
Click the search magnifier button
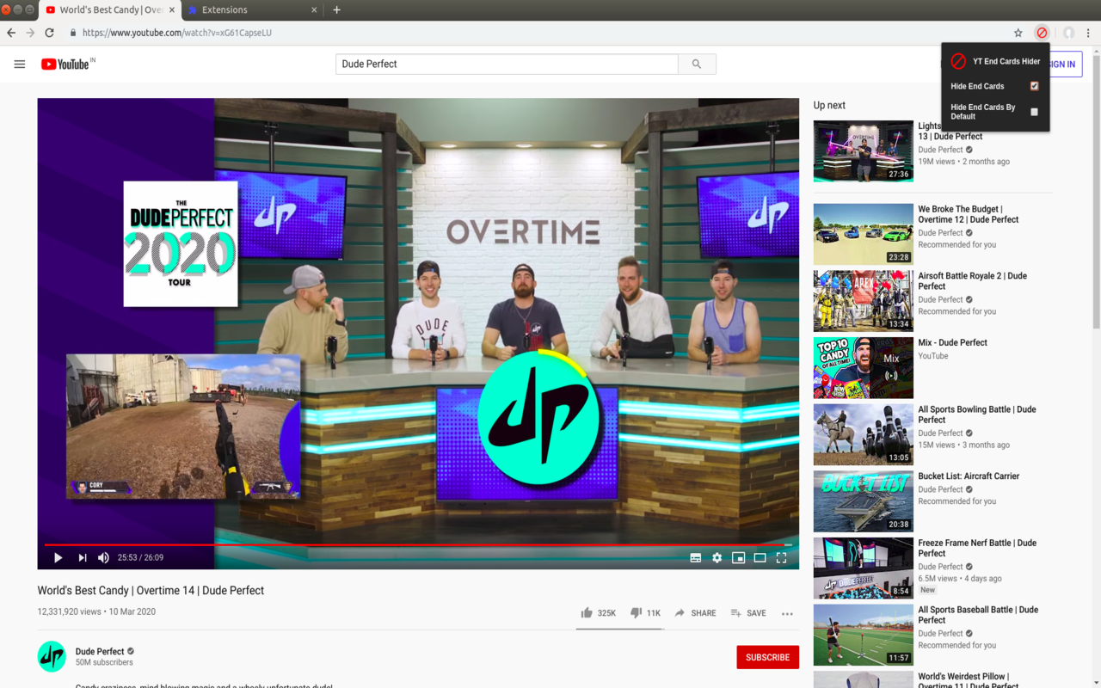697,64
